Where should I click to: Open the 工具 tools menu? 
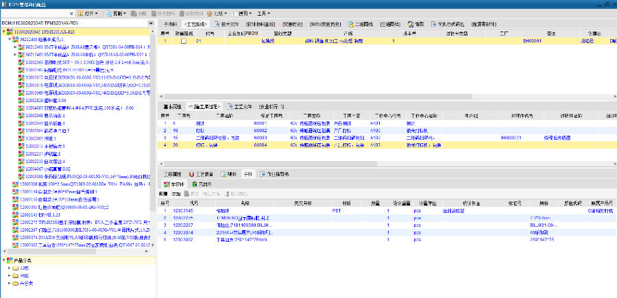tap(263, 13)
